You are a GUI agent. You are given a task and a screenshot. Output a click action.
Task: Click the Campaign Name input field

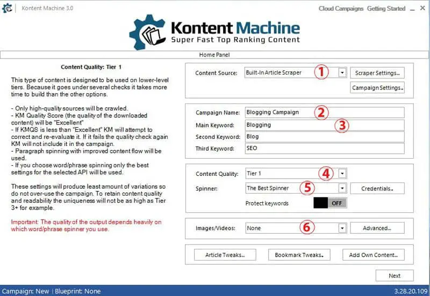(324, 113)
